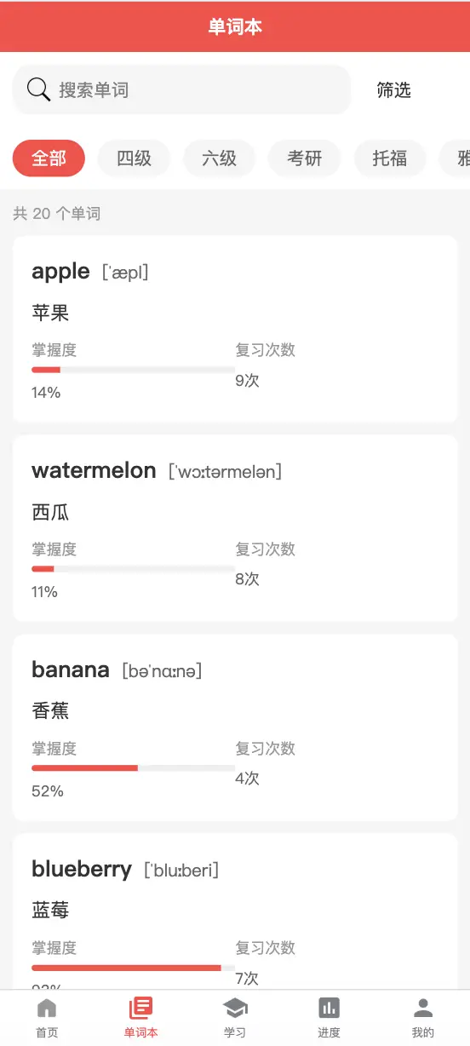Focus the 搜索单词 search field

click(181, 89)
